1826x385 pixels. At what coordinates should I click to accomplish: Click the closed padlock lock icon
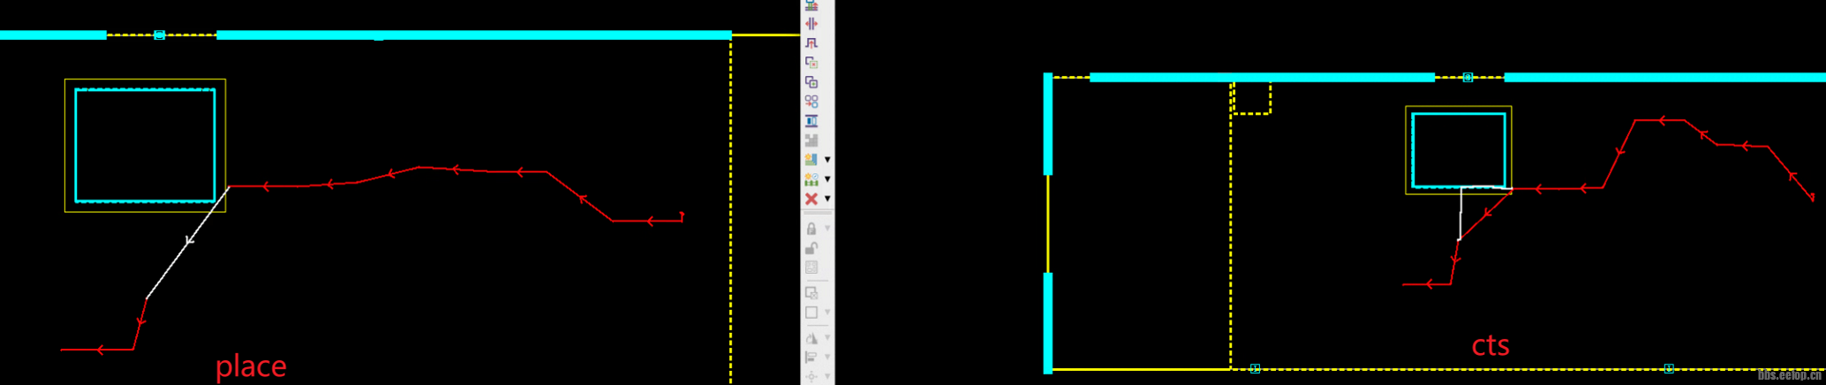click(811, 228)
